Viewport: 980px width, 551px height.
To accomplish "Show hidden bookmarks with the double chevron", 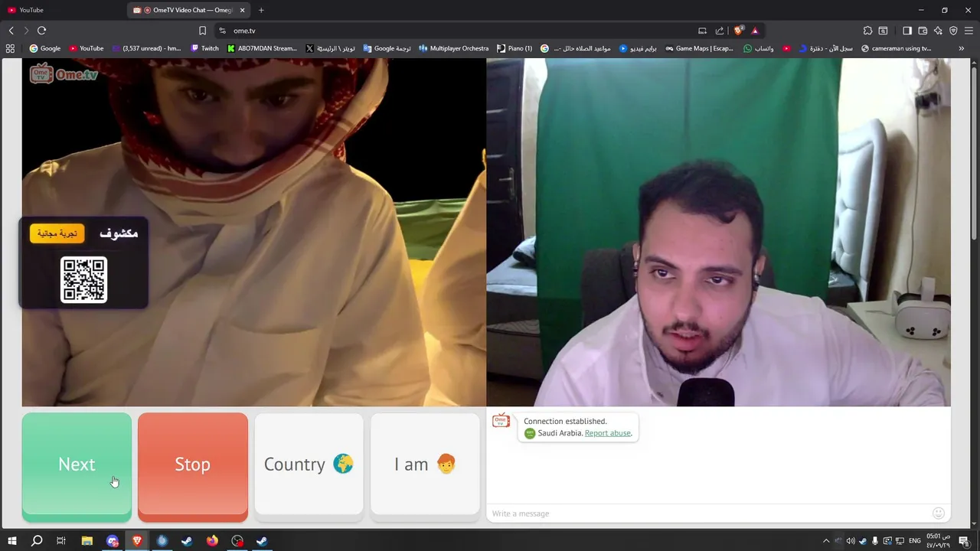I will [x=962, y=48].
